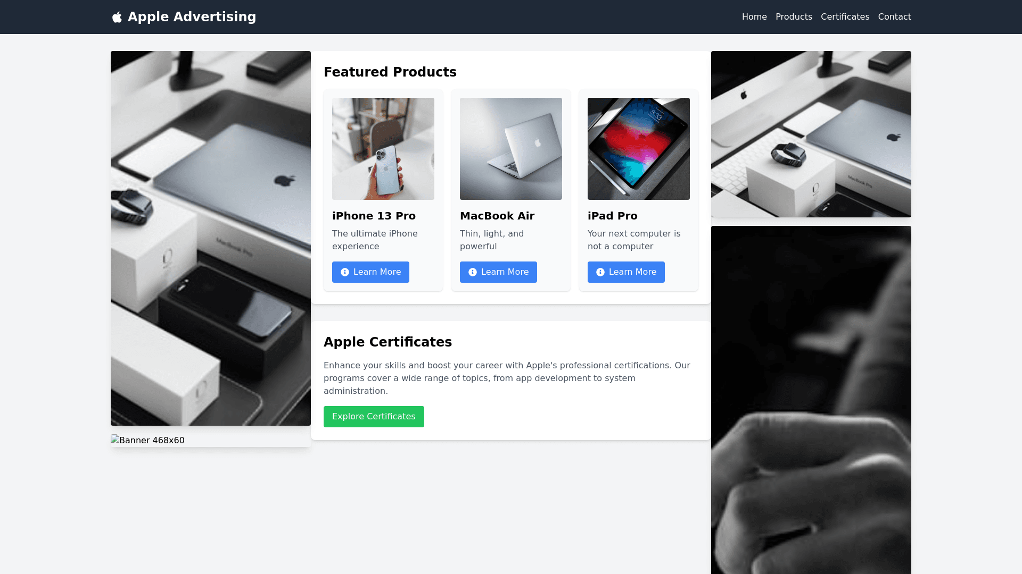Image resolution: width=1022 pixels, height=574 pixels.
Task: Open the MacBook Air product photo
Action: tap(511, 149)
